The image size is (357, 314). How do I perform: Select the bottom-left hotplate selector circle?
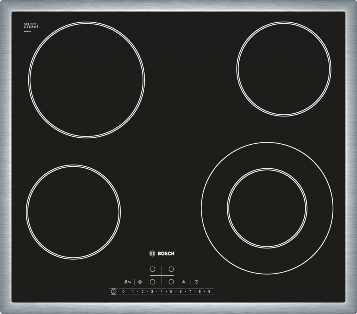pyautogui.click(x=152, y=282)
